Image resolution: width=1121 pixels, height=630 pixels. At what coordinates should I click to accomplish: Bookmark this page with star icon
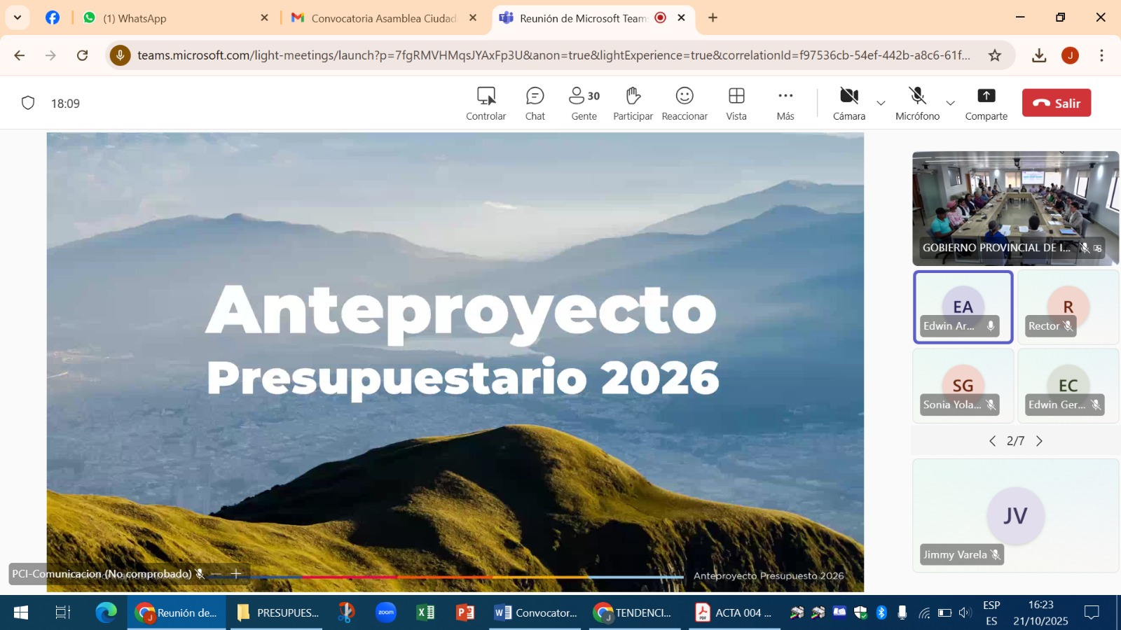point(995,55)
